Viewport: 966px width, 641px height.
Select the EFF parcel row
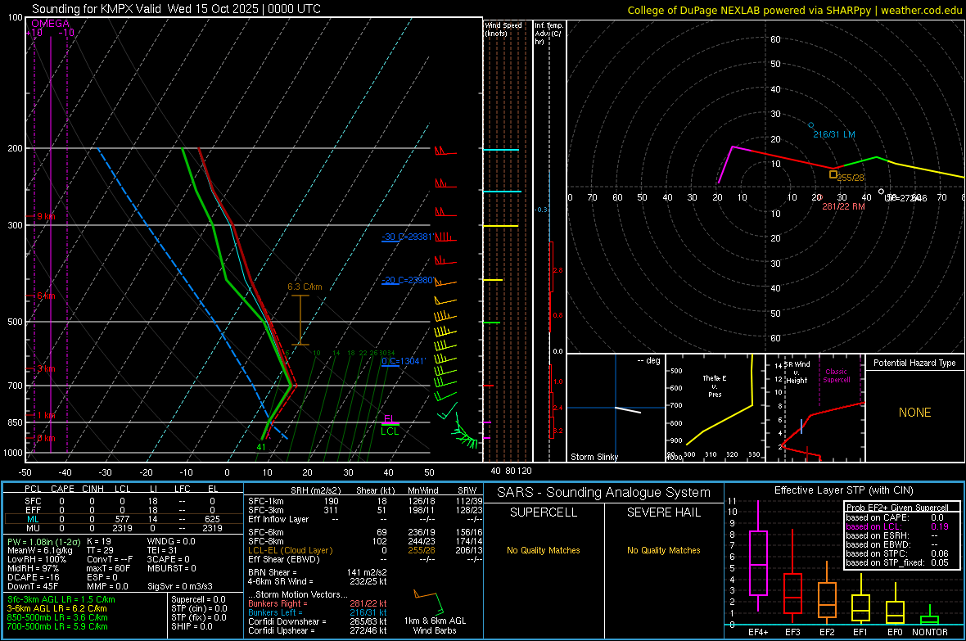pos(122,510)
